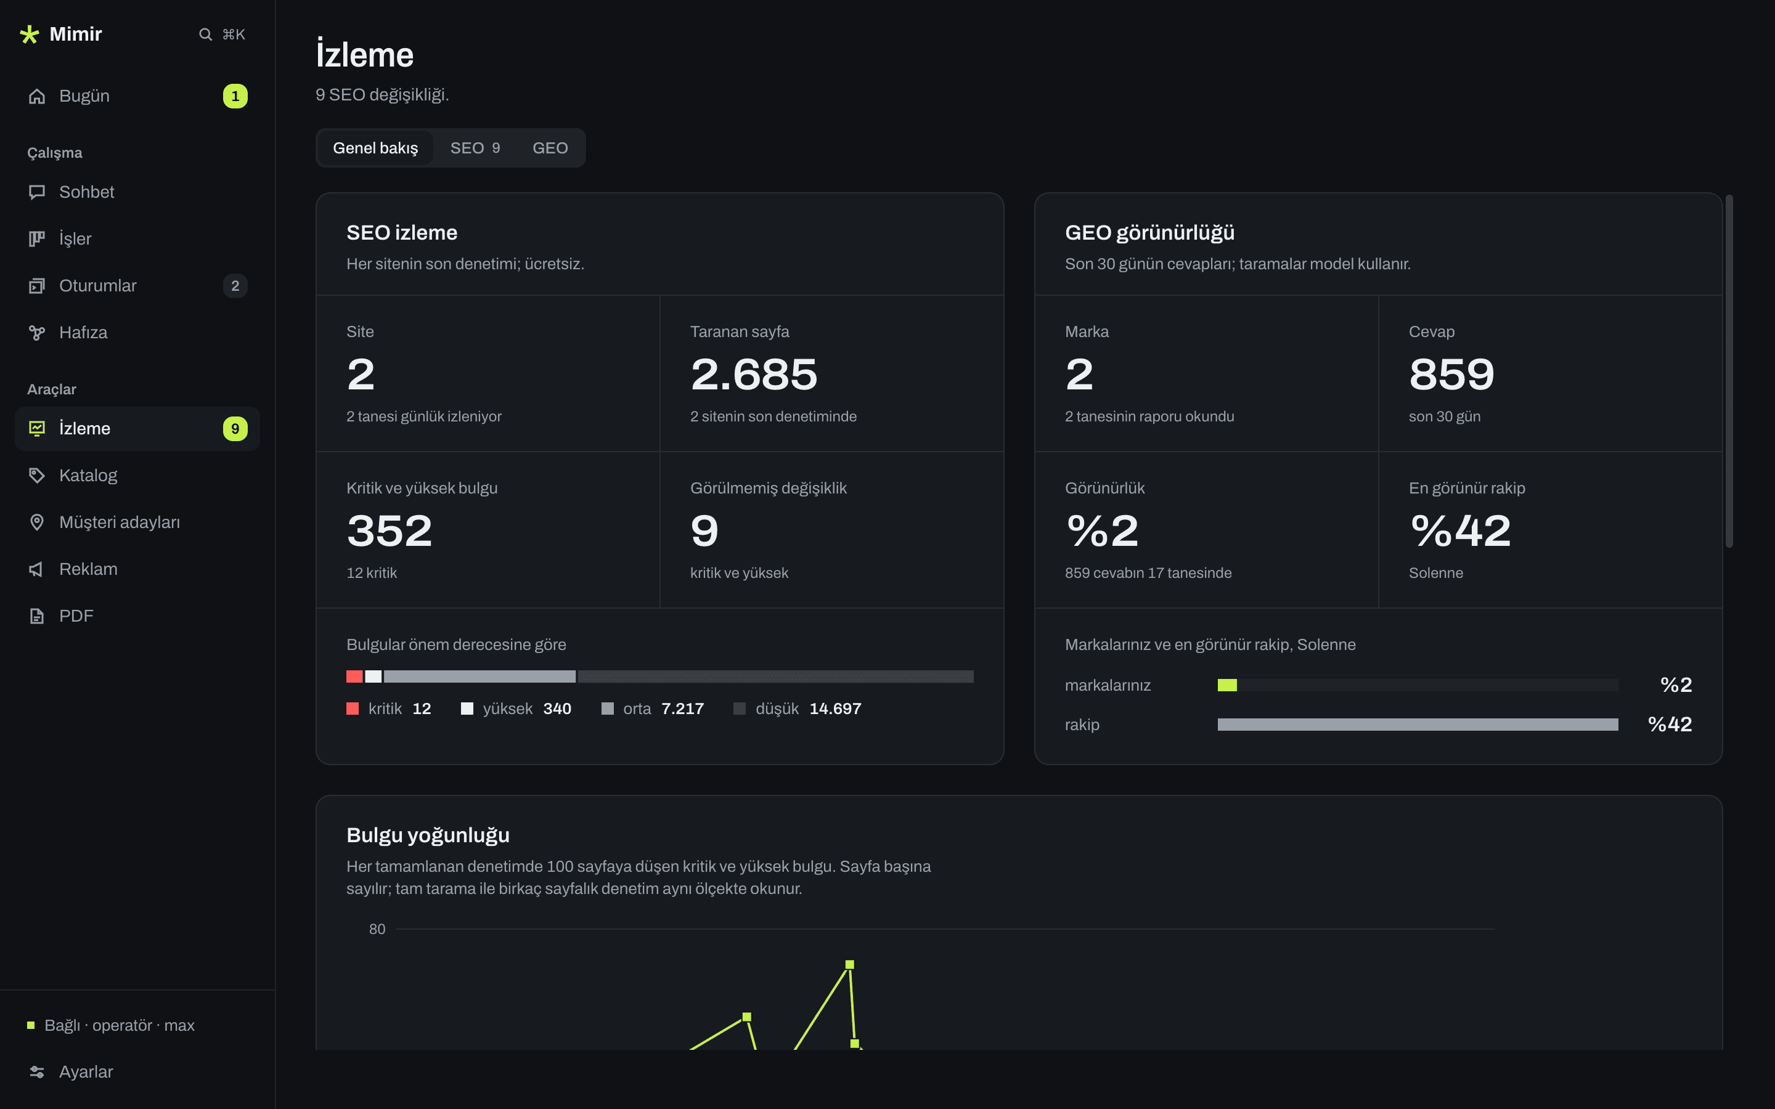Click the İzleme monitor chart icon
1775x1109 pixels.
pos(37,428)
